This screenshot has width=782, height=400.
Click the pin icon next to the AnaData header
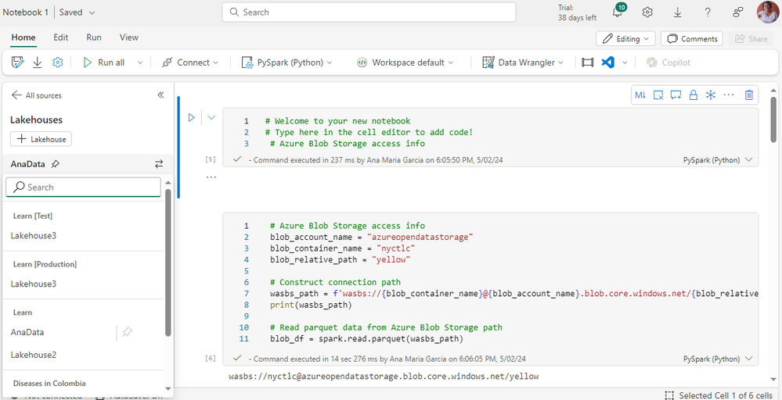click(56, 164)
